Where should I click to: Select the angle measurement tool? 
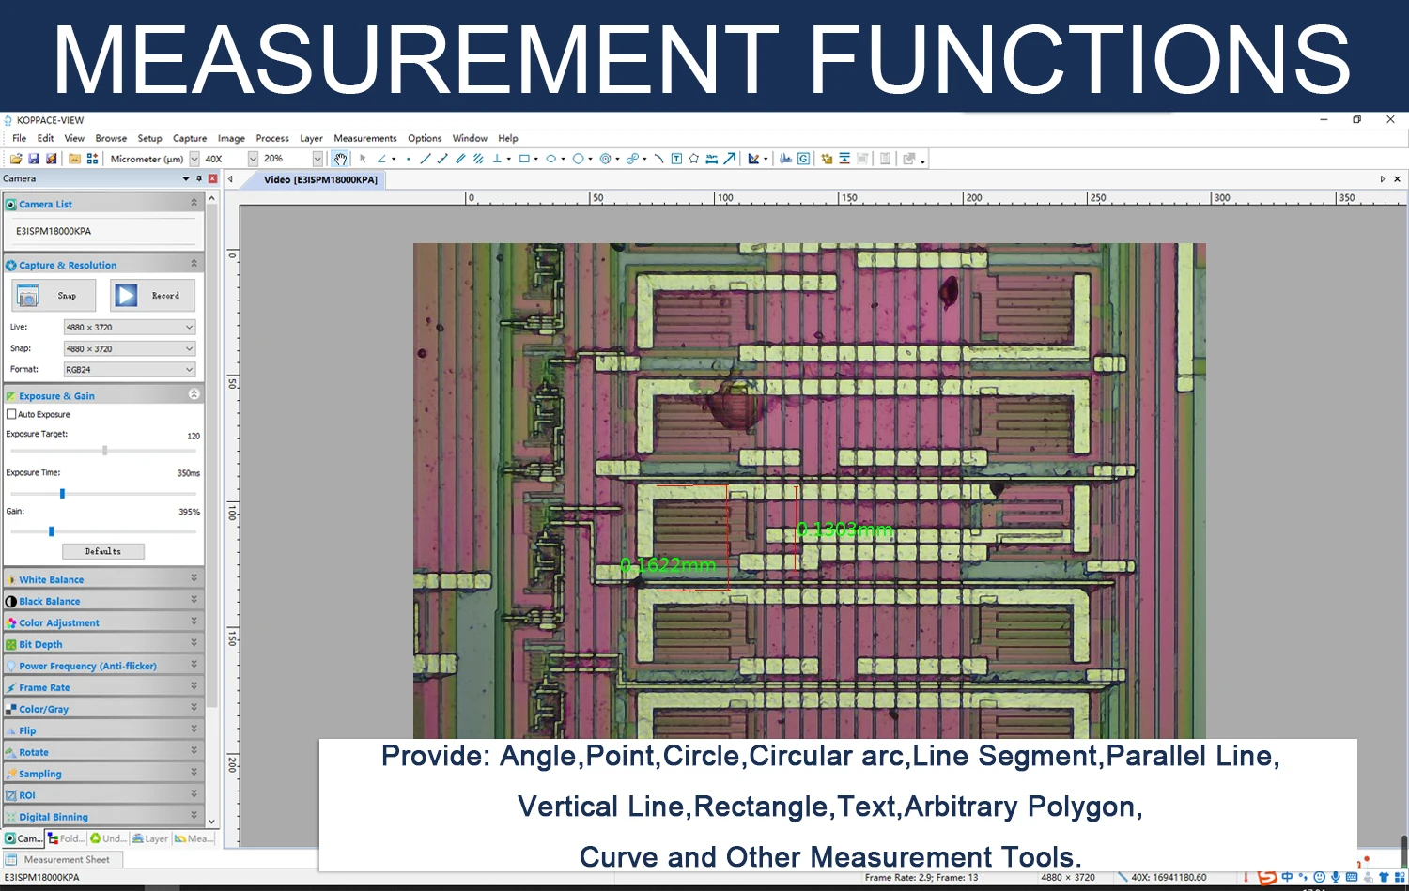tap(381, 159)
